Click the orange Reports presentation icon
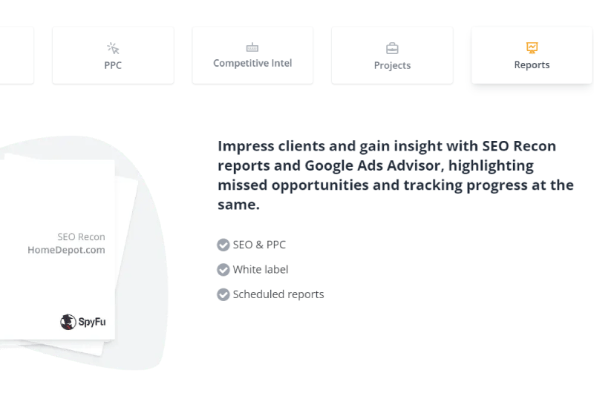 (532, 47)
